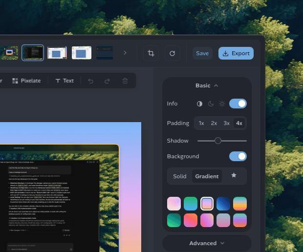Click the Save button

202,53
